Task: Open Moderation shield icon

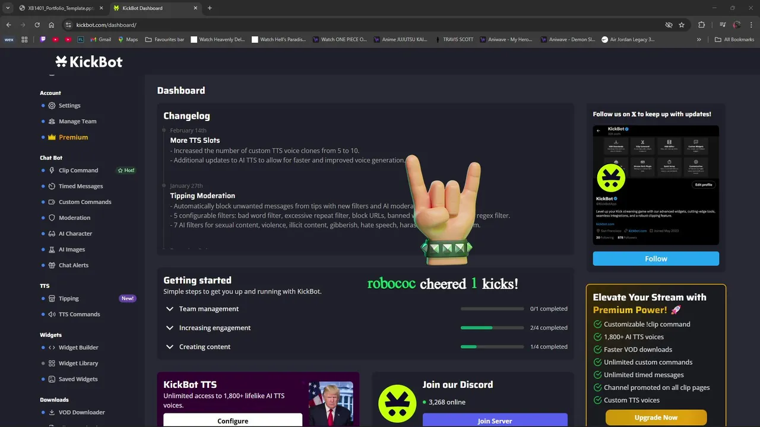Action: click(52, 218)
